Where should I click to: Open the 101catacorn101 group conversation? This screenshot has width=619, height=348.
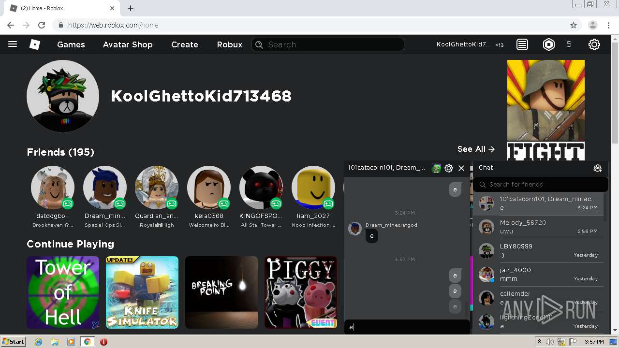point(538,203)
